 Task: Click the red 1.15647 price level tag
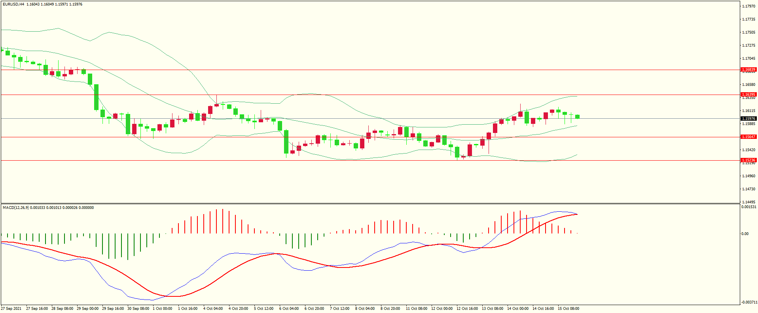[748, 137]
